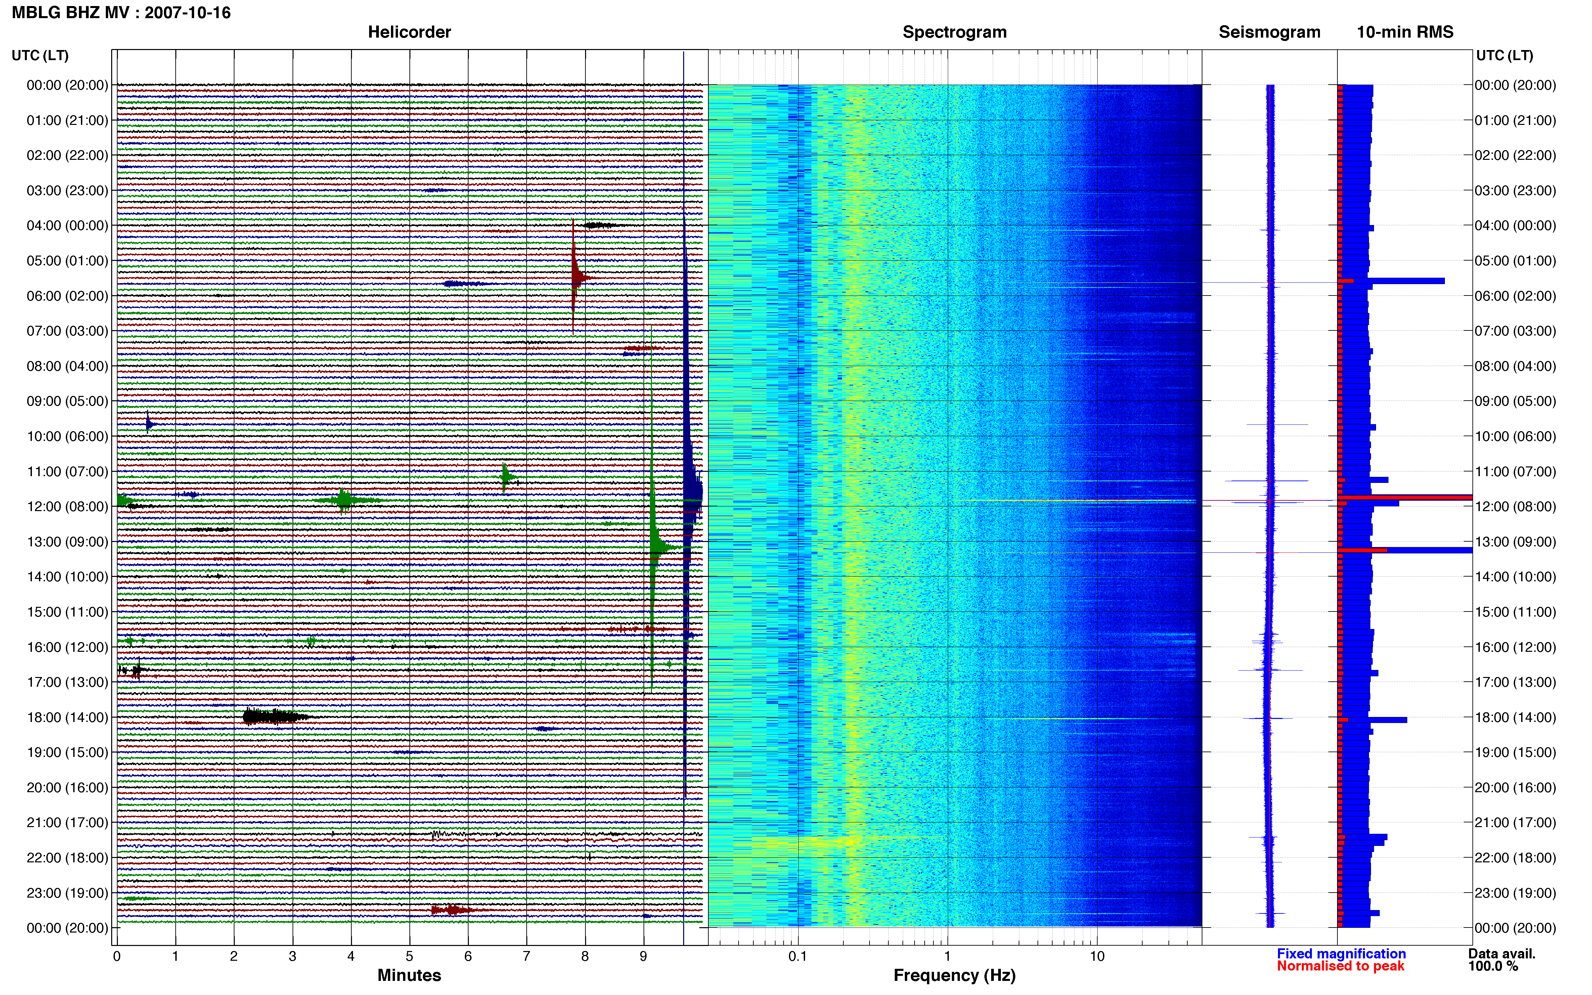Image resolution: width=1592 pixels, height=995 pixels.
Task: Click the right 'UTC (LT)' axis label
Action: [1504, 55]
